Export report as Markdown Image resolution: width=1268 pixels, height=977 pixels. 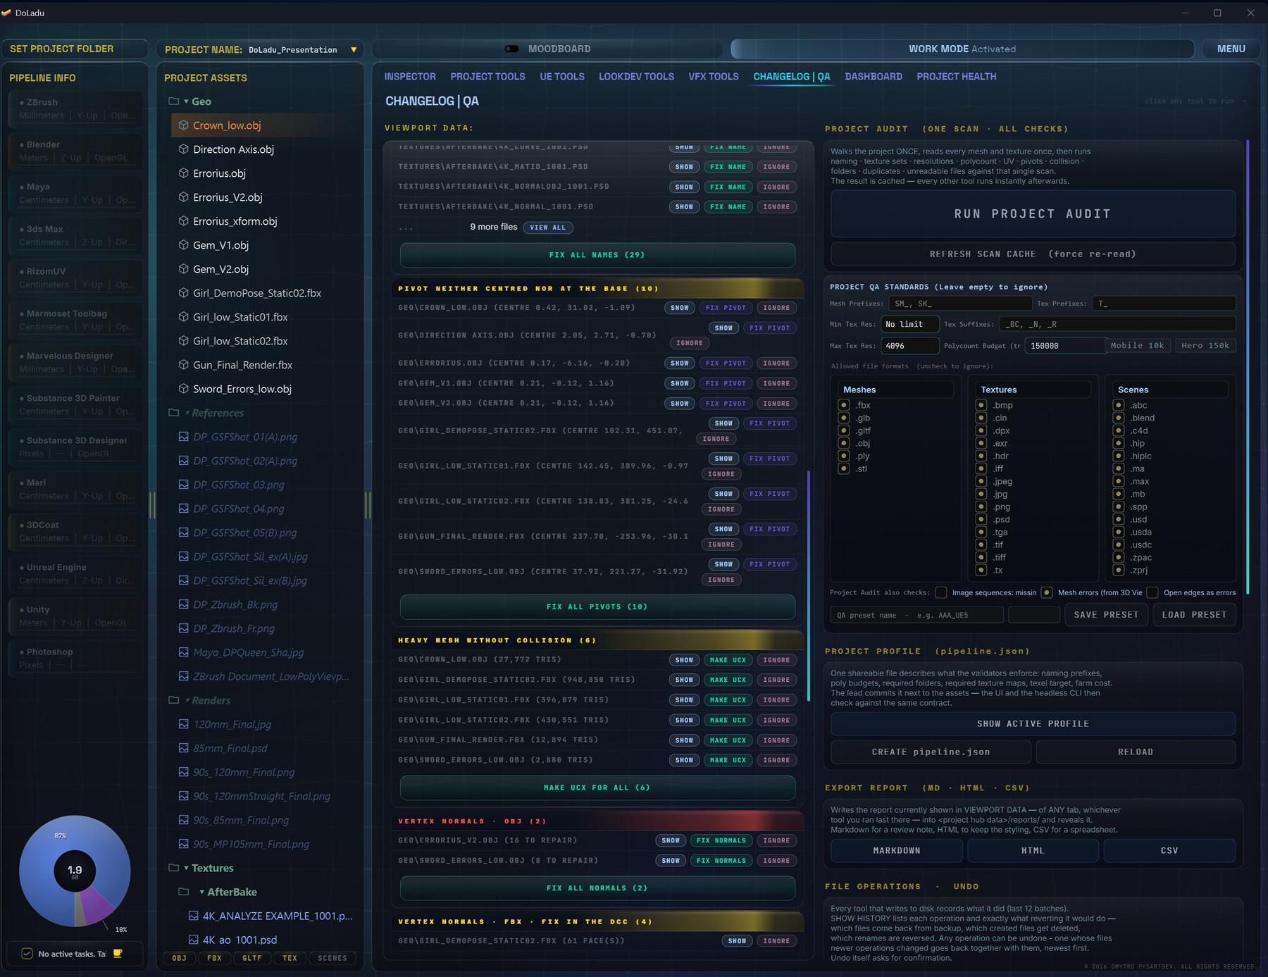(x=897, y=850)
